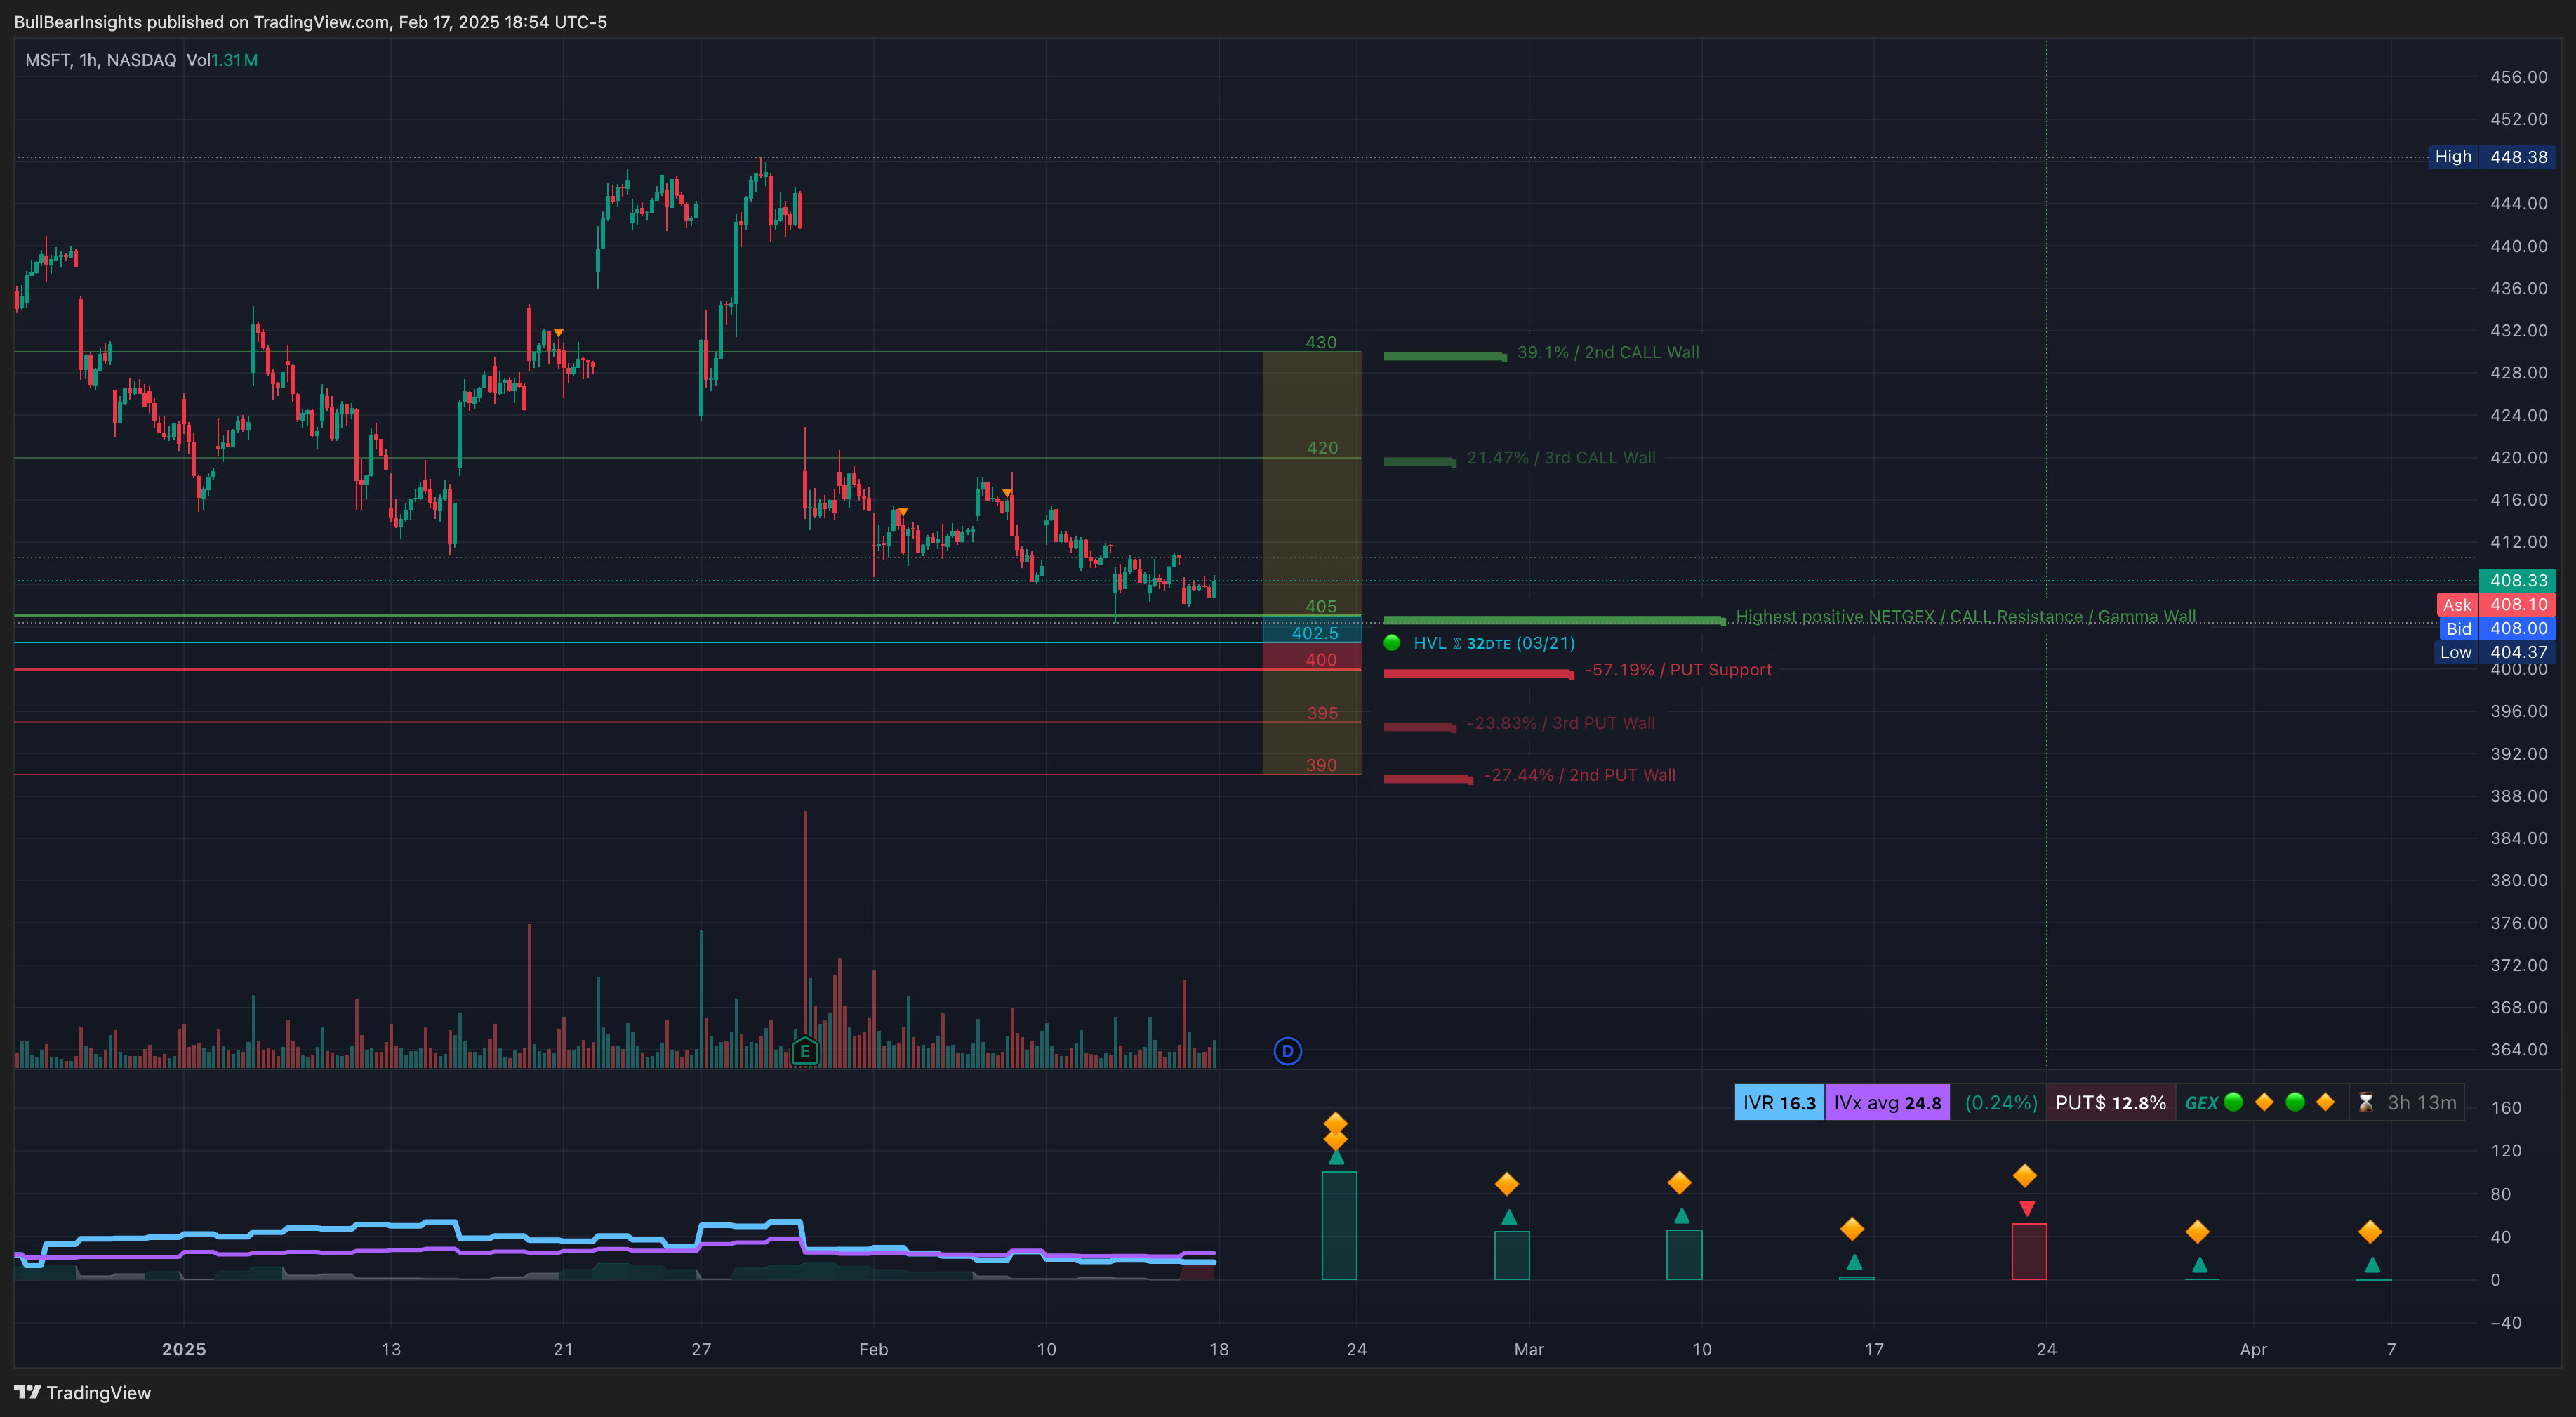Image resolution: width=2576 pixels, height=1417 pixels.
Task: Click the GEX label in the info panel
Action: click(x=2201, y=1103)
